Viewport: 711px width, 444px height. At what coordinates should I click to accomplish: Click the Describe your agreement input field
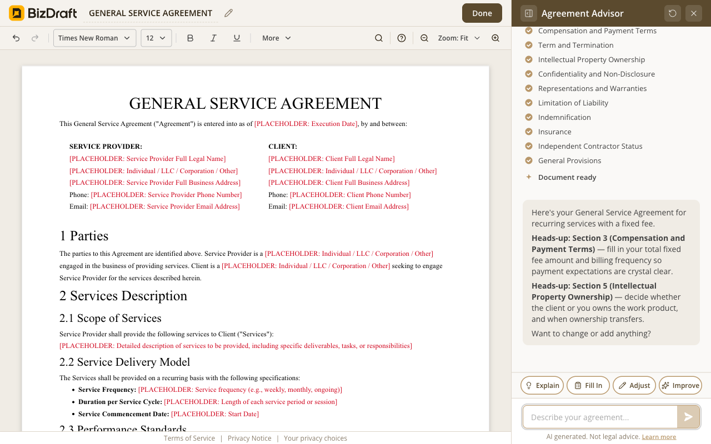click(600, 417)
